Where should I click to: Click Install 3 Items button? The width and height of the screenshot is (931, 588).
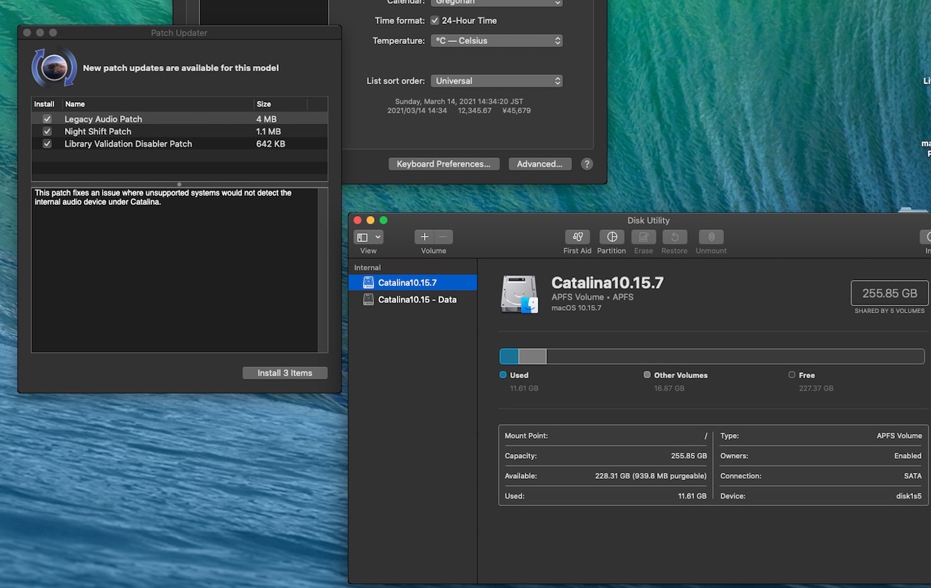coord(285,373)
